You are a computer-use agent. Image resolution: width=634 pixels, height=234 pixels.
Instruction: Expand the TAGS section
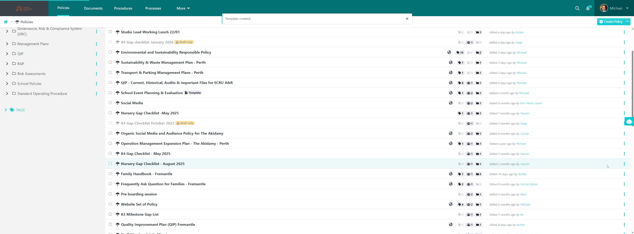pos(6,110)
